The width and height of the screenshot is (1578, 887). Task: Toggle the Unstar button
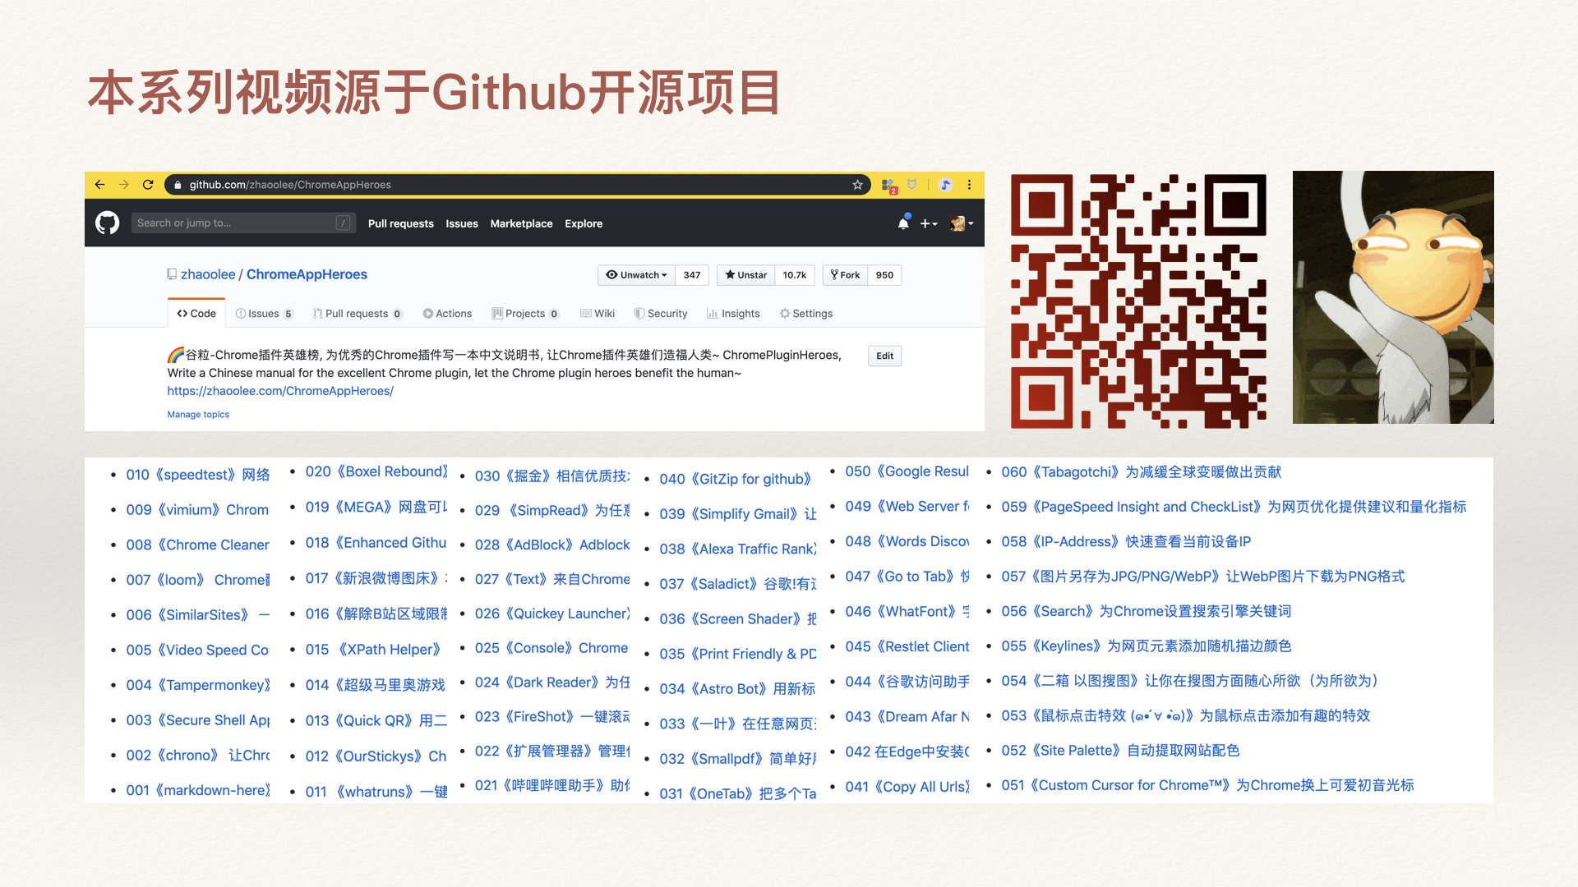[x=745, y=275]
